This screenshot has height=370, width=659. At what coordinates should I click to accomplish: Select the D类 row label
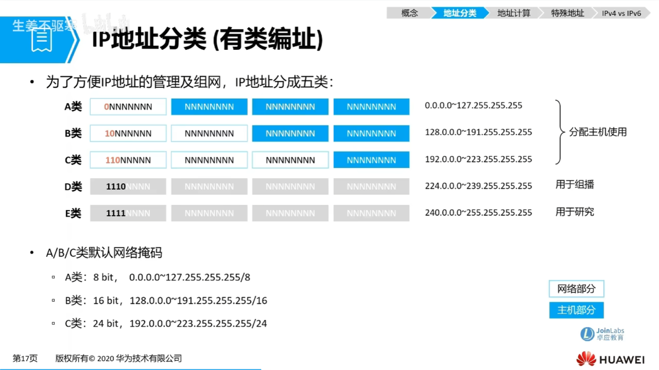(73, 187)
